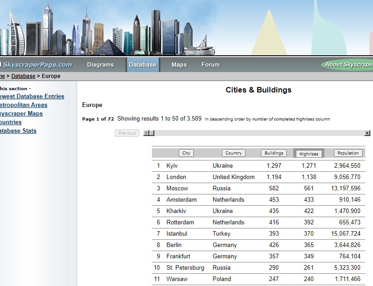Open the Forum tab
This screenshot has height=286, width=373.
(x=210, y=65)
